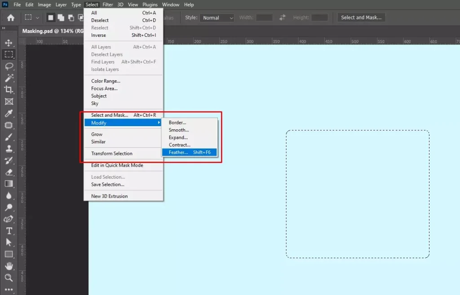The width and height of the screenshot is (460, 295).
Task: Enable Intersect with selection mode
Action: (x=81, y=18)
